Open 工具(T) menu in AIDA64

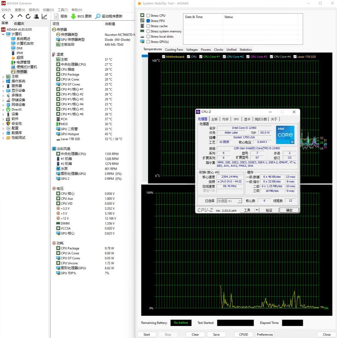pos(63,10)
